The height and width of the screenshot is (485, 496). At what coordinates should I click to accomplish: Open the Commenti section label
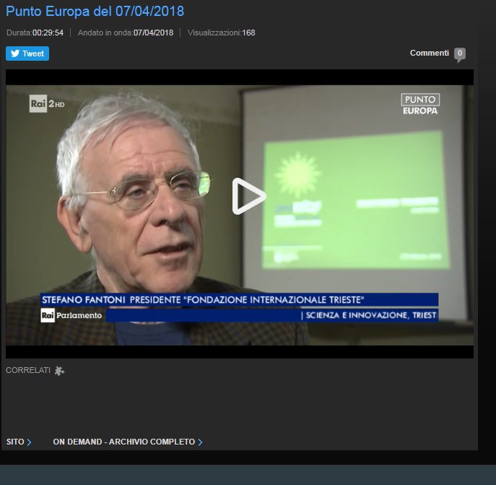click(x=430, y=53)
